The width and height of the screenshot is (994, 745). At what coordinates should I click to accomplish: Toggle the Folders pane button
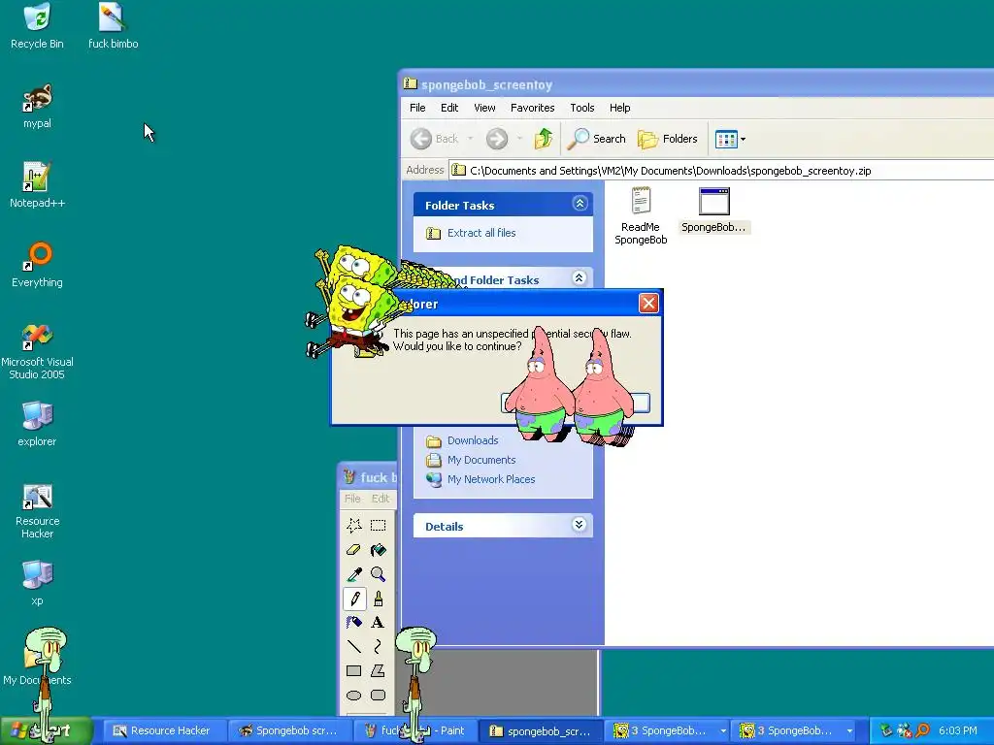(668, 138)
